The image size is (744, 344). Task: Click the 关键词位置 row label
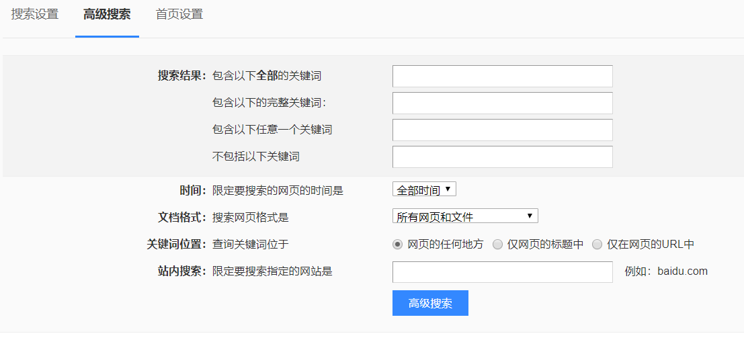point(176,245)
